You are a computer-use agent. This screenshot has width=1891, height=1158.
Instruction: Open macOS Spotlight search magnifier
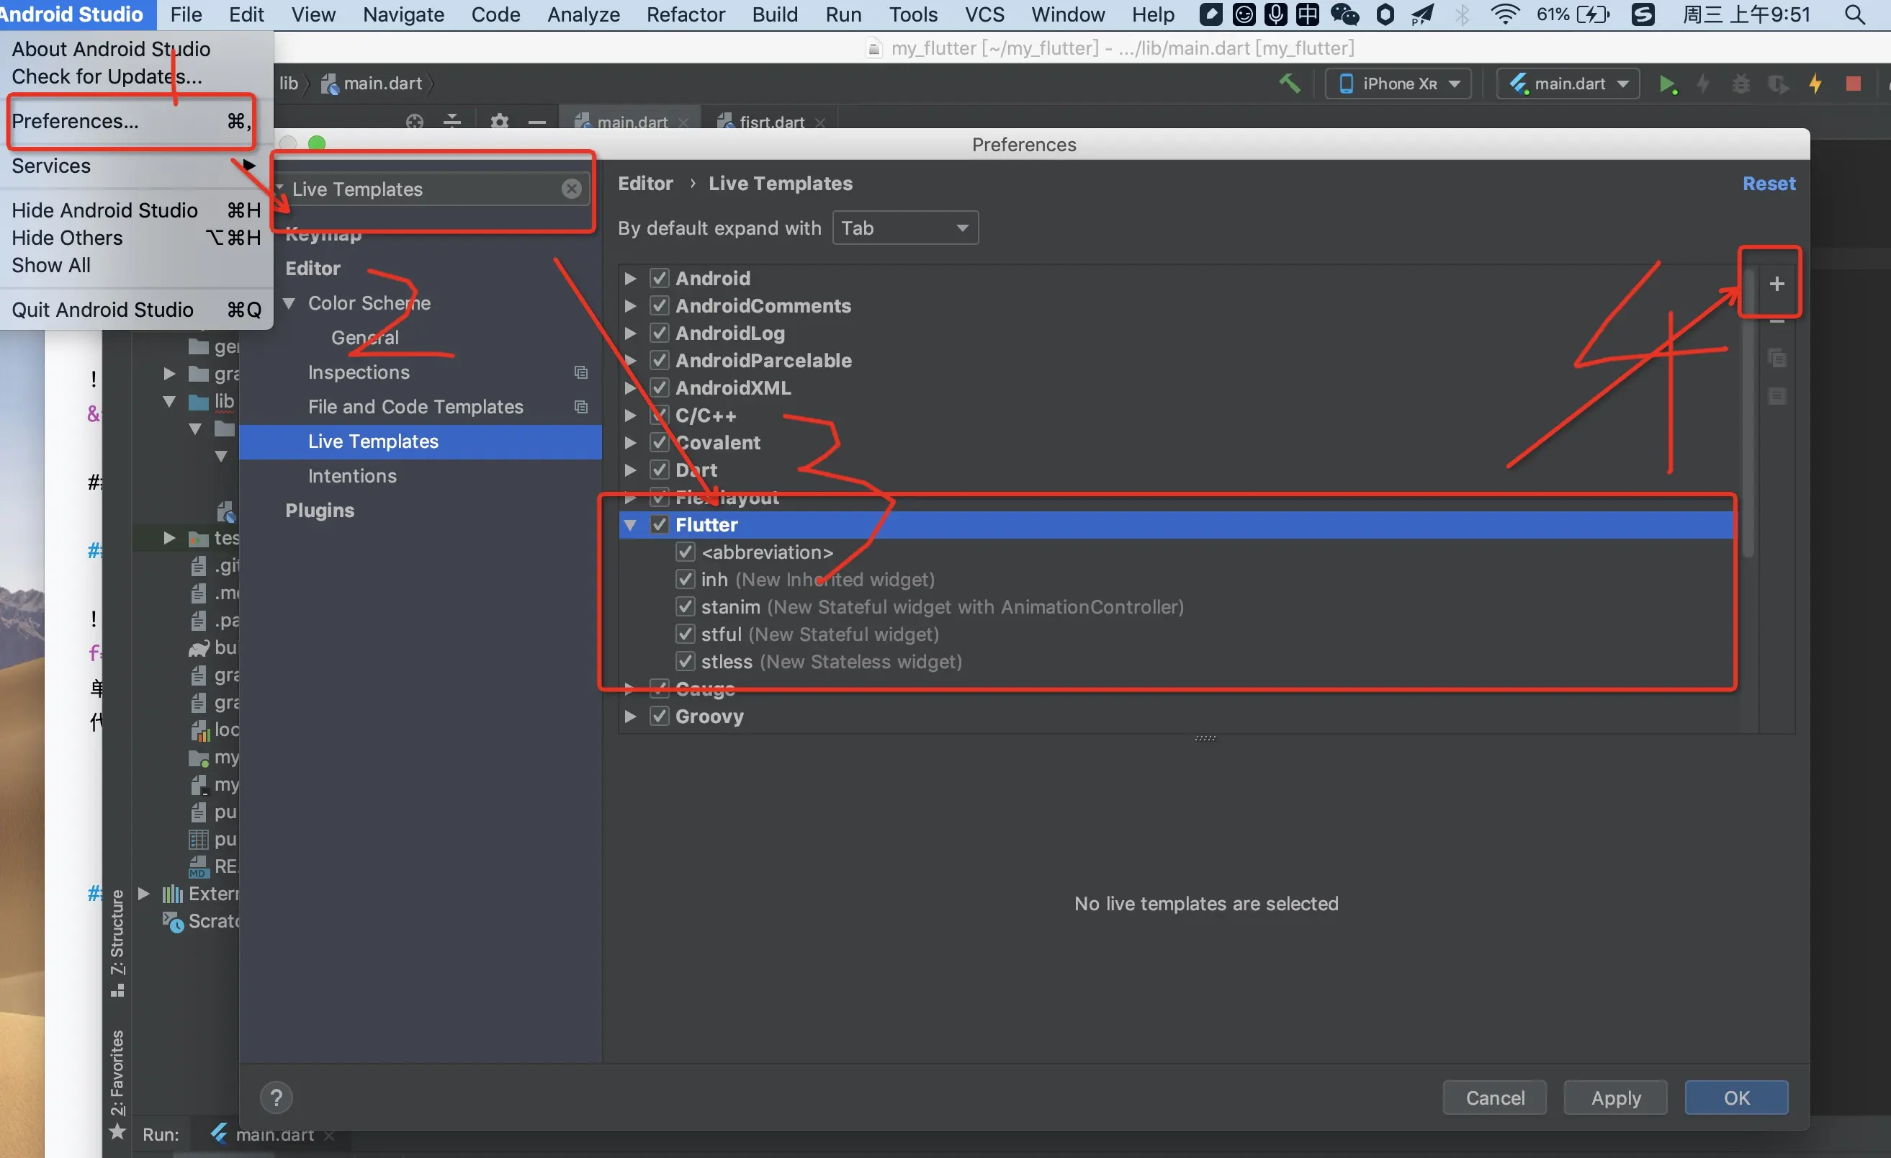pyautogui.click(x=1854, y=14)
